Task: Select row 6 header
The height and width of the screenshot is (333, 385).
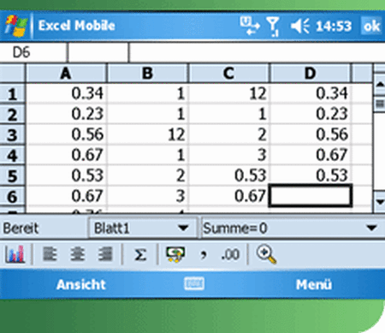Action: click(x=12, y=197)
